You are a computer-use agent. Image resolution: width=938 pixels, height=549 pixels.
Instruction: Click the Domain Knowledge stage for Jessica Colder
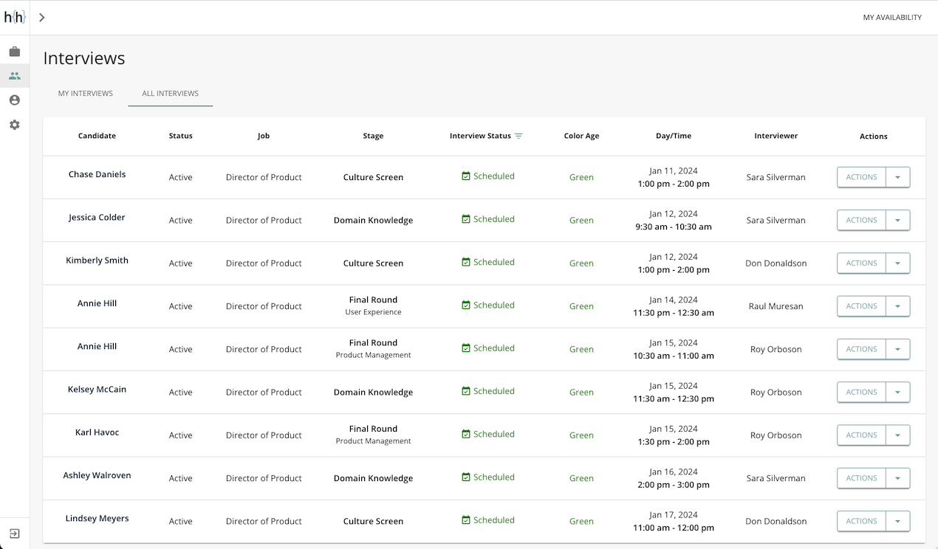373,220
